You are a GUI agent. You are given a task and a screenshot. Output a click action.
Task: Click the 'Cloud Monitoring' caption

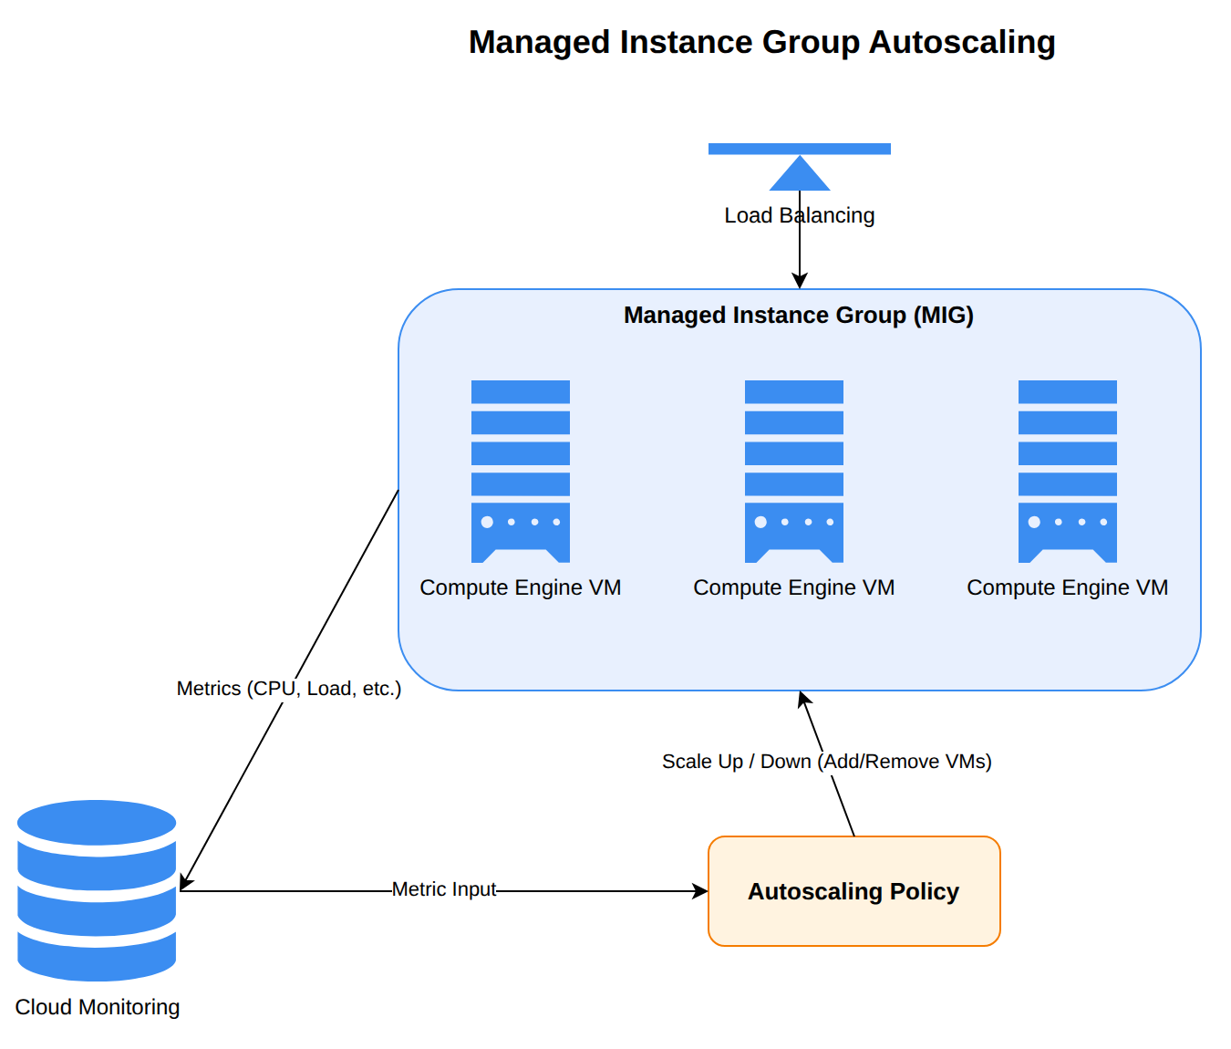98,1007
